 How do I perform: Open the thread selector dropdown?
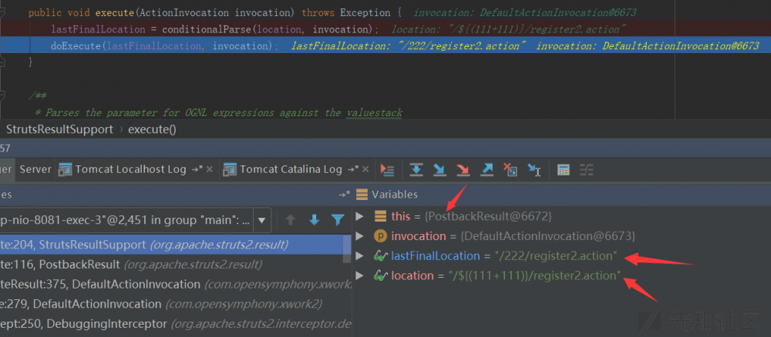[262, 221]
